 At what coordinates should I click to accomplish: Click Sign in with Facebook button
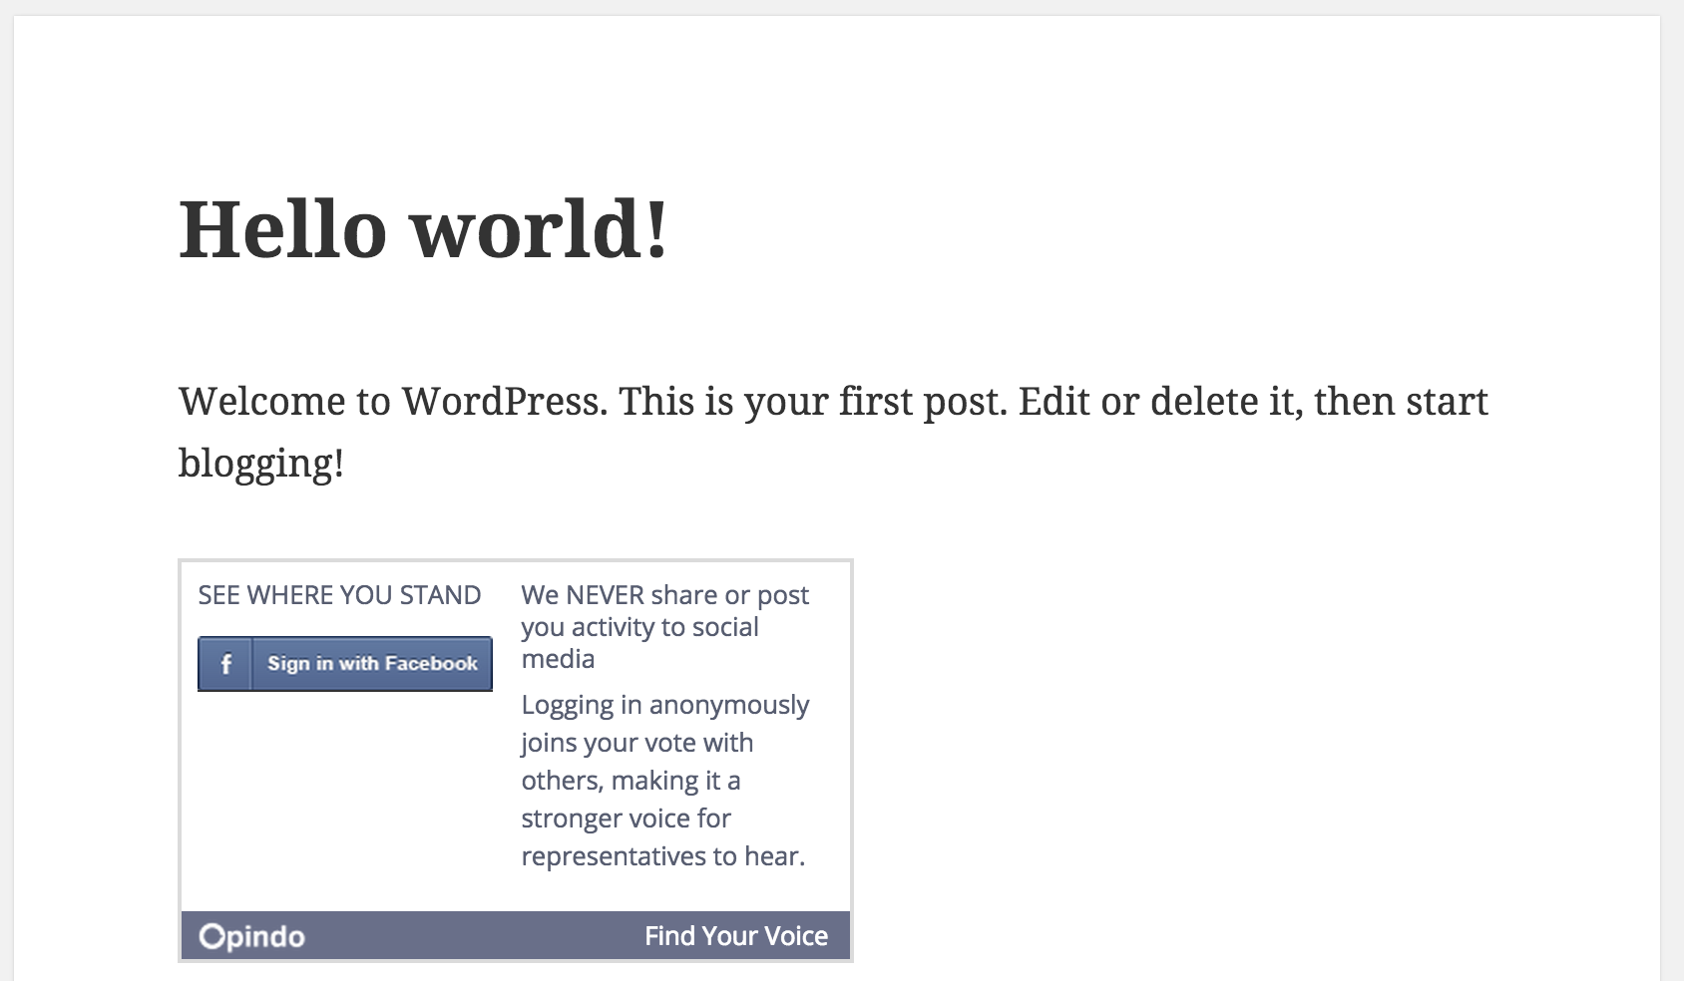pyautogui.click(x=345, y=664)
